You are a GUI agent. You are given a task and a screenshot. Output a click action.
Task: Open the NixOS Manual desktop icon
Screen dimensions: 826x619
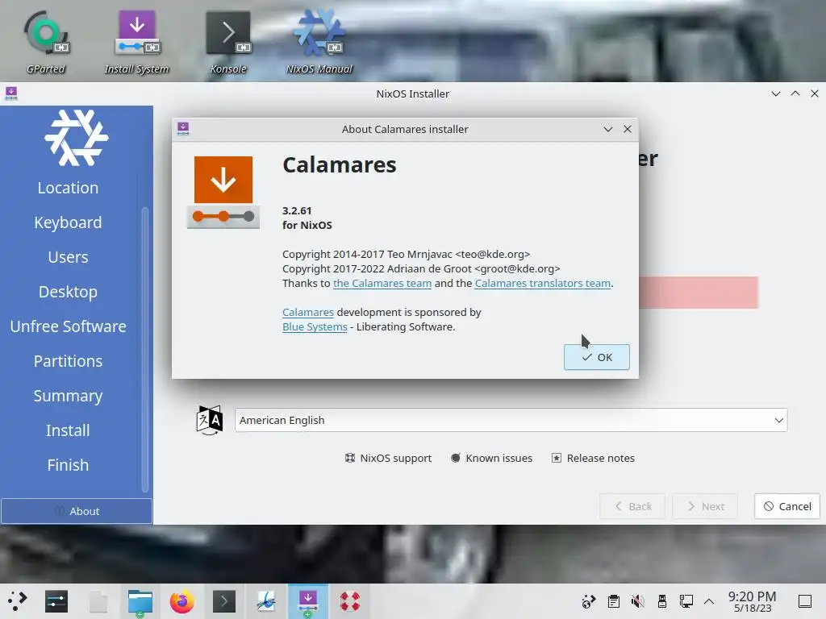[319, 42]
